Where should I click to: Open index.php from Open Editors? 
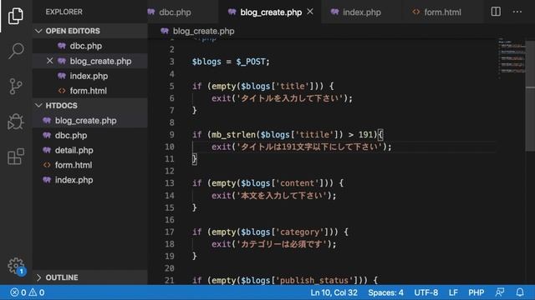90,76
